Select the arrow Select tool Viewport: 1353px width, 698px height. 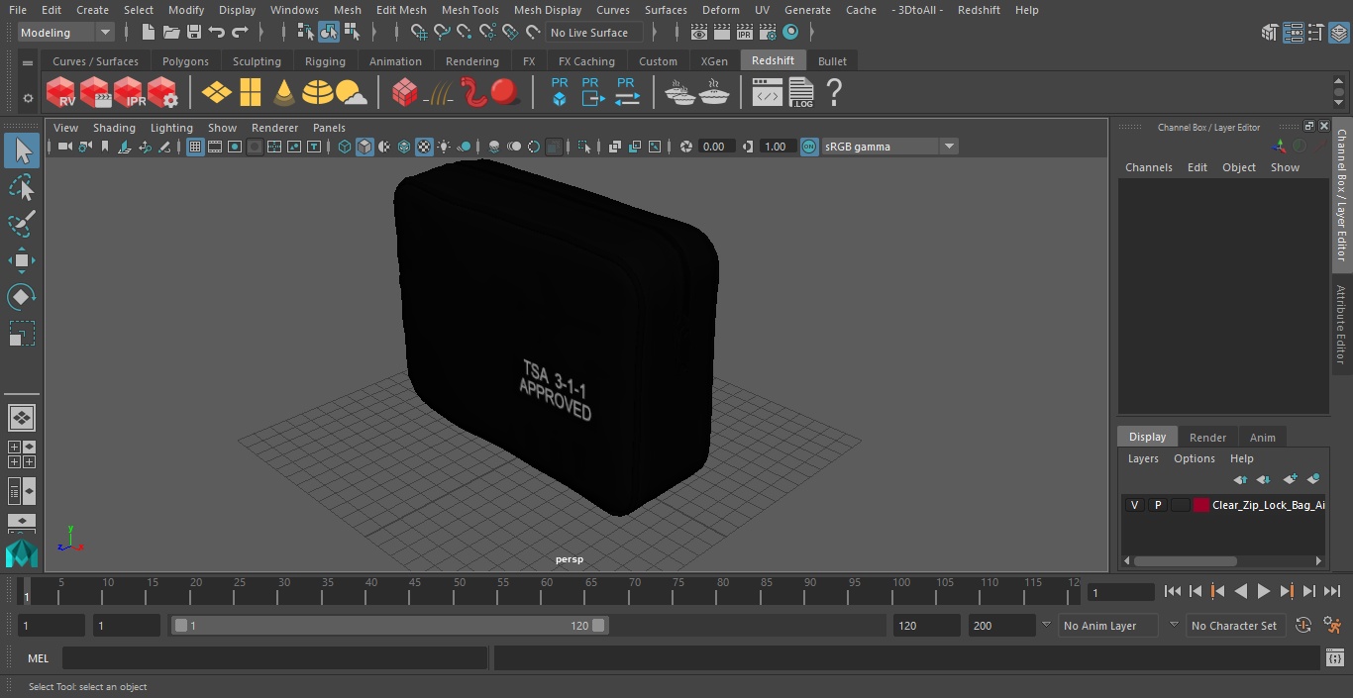22,150
